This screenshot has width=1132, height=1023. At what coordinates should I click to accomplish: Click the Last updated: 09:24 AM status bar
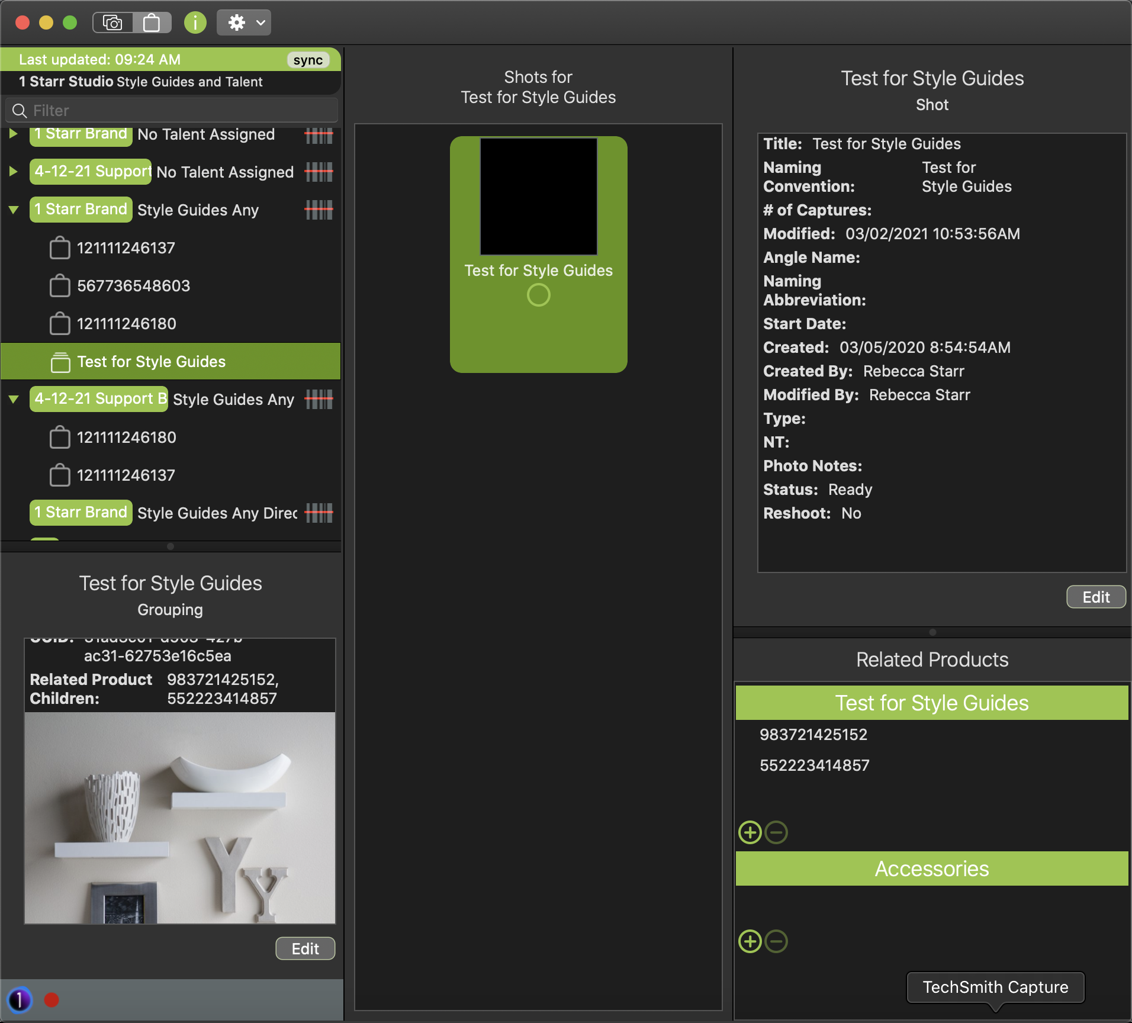(171, 59)
